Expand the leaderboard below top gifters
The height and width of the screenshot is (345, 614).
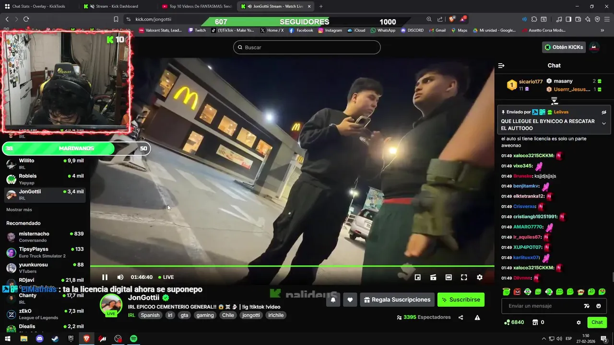click(554, 101)
